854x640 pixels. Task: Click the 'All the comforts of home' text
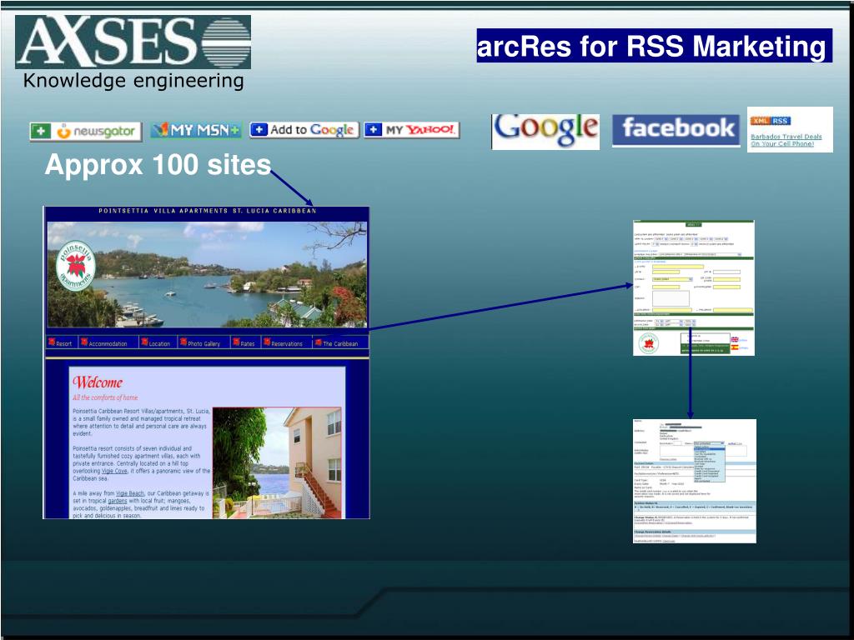coord(105,397)
